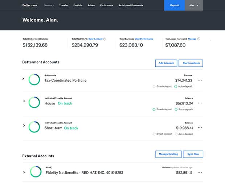Open the Transfer menu item

tap(64, 5)
